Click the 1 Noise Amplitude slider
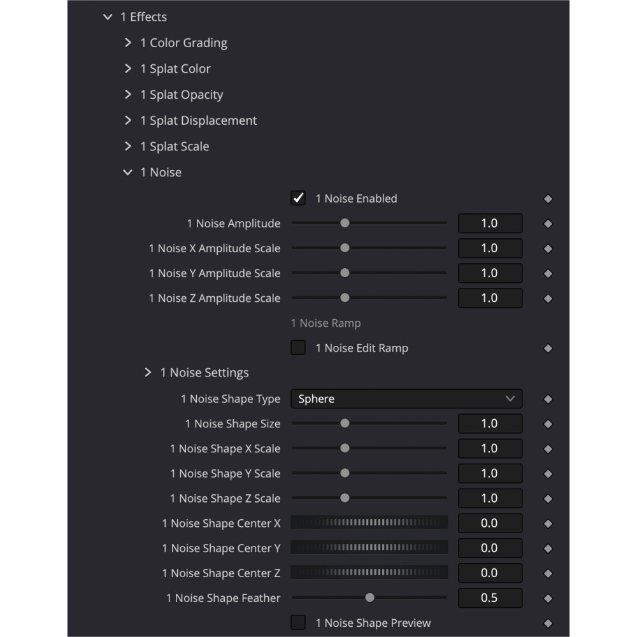The height and width of the screenshot is (637, 637). (369, 223)
